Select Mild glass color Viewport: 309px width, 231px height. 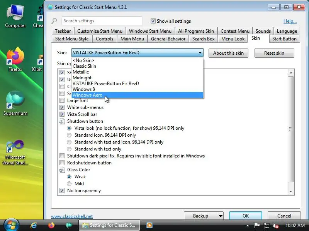tap(69, 184)
